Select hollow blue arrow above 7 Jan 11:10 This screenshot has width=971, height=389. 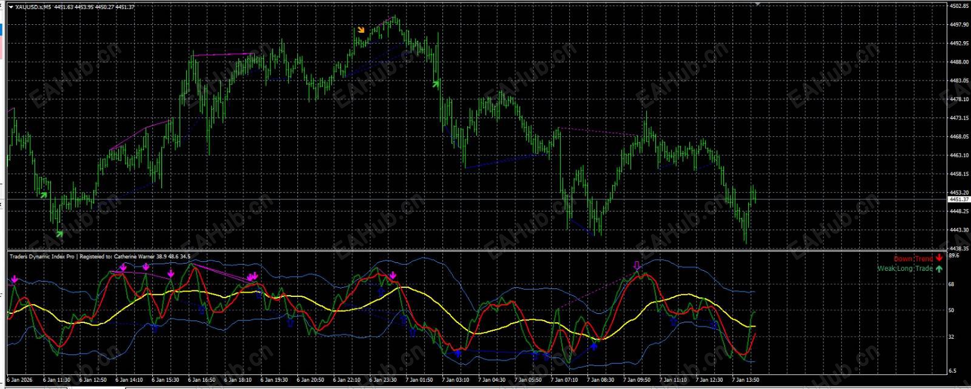[x=673, y=322]
